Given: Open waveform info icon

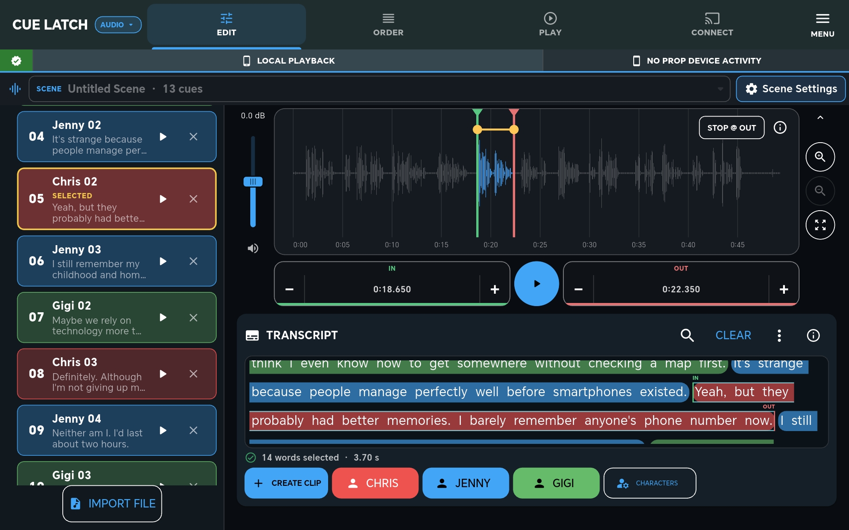Looking at the screenshot, I should click(x=780, y=128).
